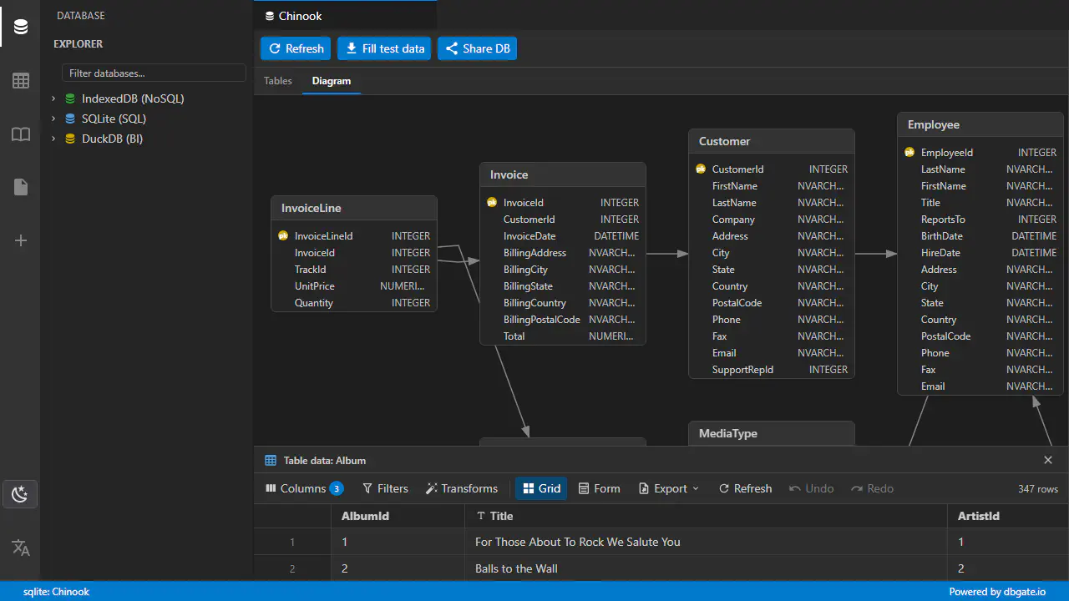Click the Undo button

tap(811, 488)
